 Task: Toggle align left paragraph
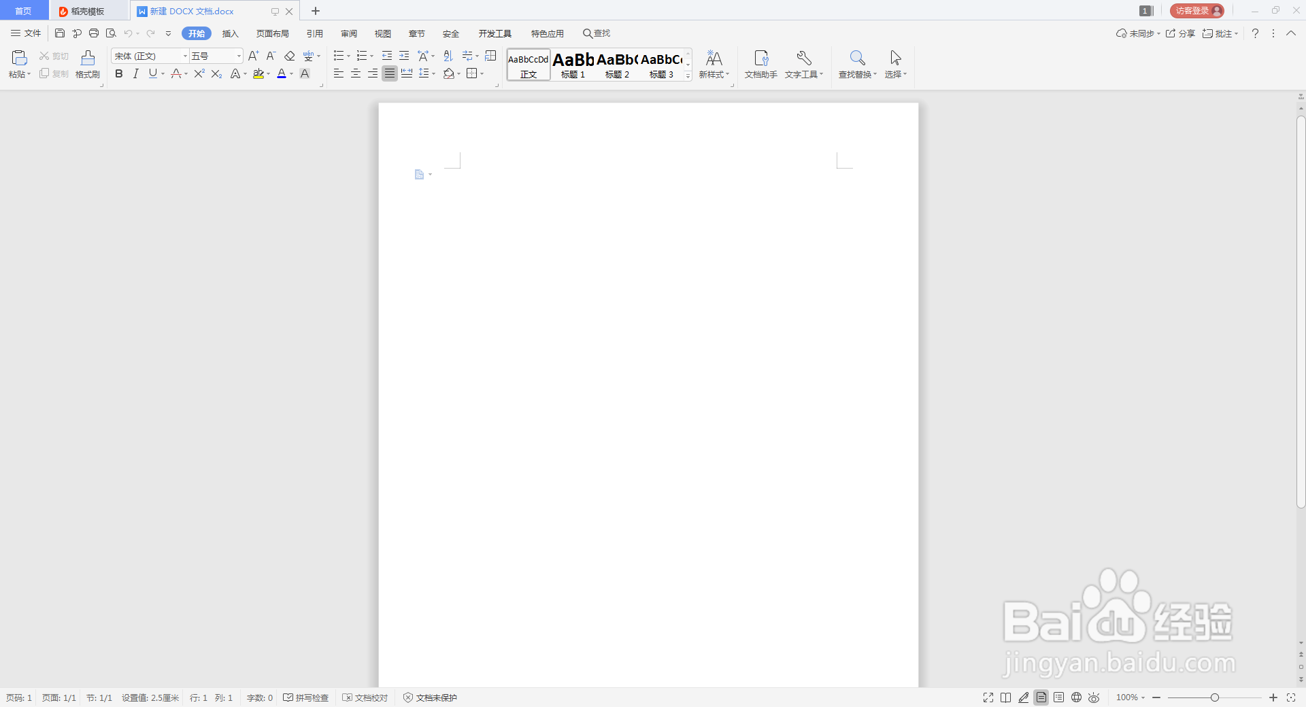(339, 73)
